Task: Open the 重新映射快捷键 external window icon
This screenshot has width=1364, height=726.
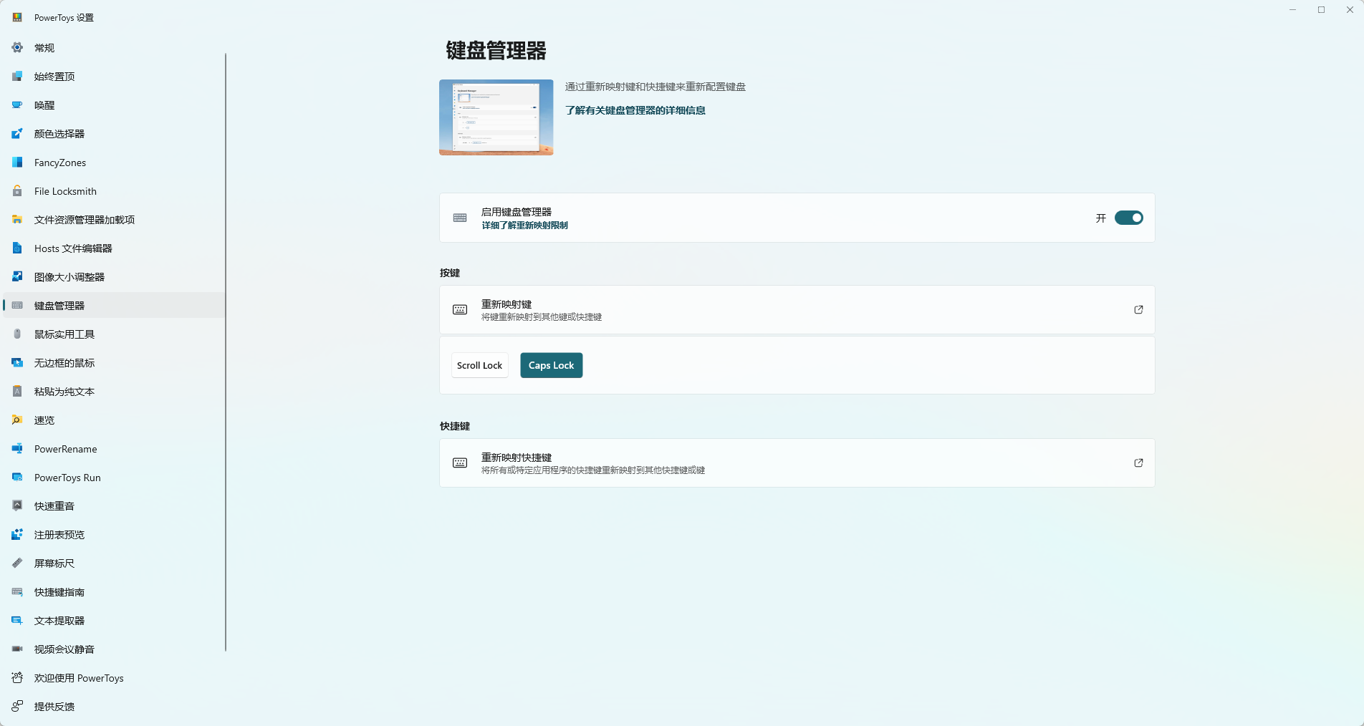Action: click(1138, 463)
